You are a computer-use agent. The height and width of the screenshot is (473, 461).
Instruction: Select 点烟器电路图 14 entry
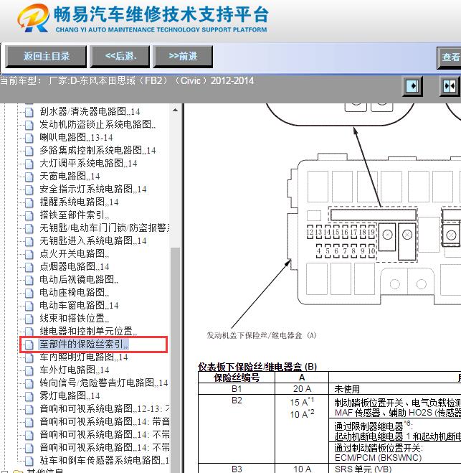(75, 267)
